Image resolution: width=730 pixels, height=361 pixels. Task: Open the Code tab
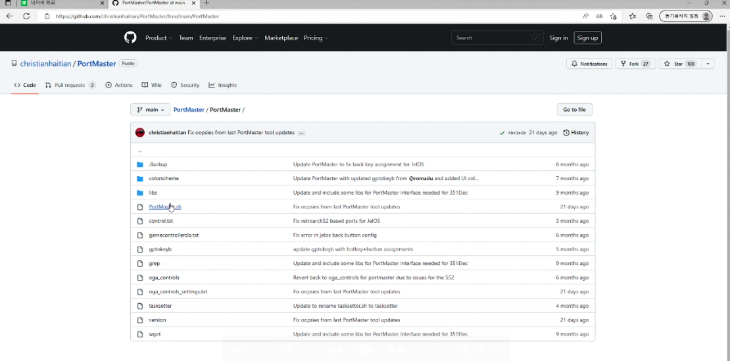(25, 85)
